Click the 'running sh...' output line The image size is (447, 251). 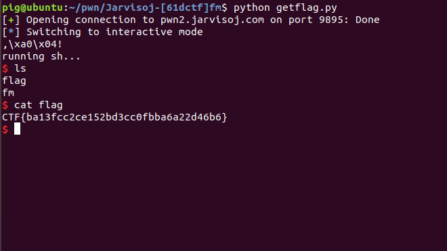[x=41, y=56]
